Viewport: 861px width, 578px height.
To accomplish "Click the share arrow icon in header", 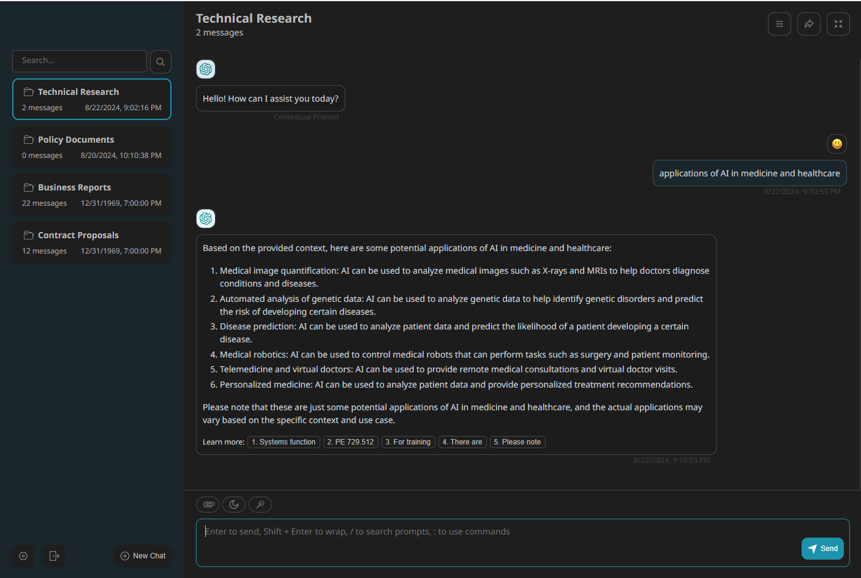I will 808,24.
